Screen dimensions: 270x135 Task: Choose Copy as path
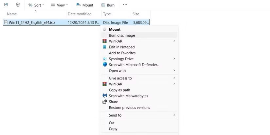pos(119,90)
